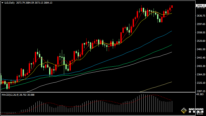Click the 2636.75 price axis label
This screenshot has height=116, width=206.
[x=201, y=16]
